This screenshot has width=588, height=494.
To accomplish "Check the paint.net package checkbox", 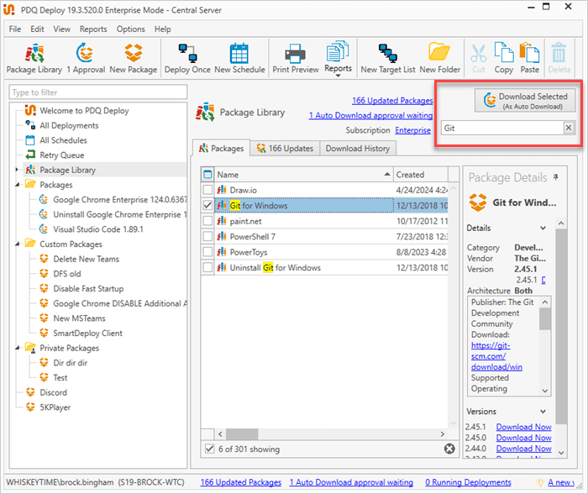I will 207,221.
